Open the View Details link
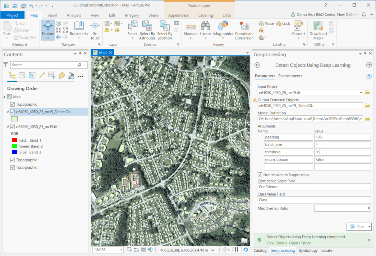 click(276, 243)
